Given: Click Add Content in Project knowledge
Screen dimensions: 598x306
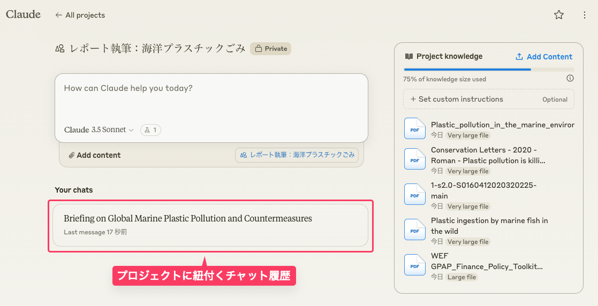Looking at the screenshot, I should (544, 57).
